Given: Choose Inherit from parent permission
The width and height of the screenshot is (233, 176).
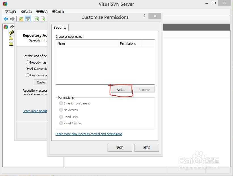Looking at the screenshot, I should (61, 103).
